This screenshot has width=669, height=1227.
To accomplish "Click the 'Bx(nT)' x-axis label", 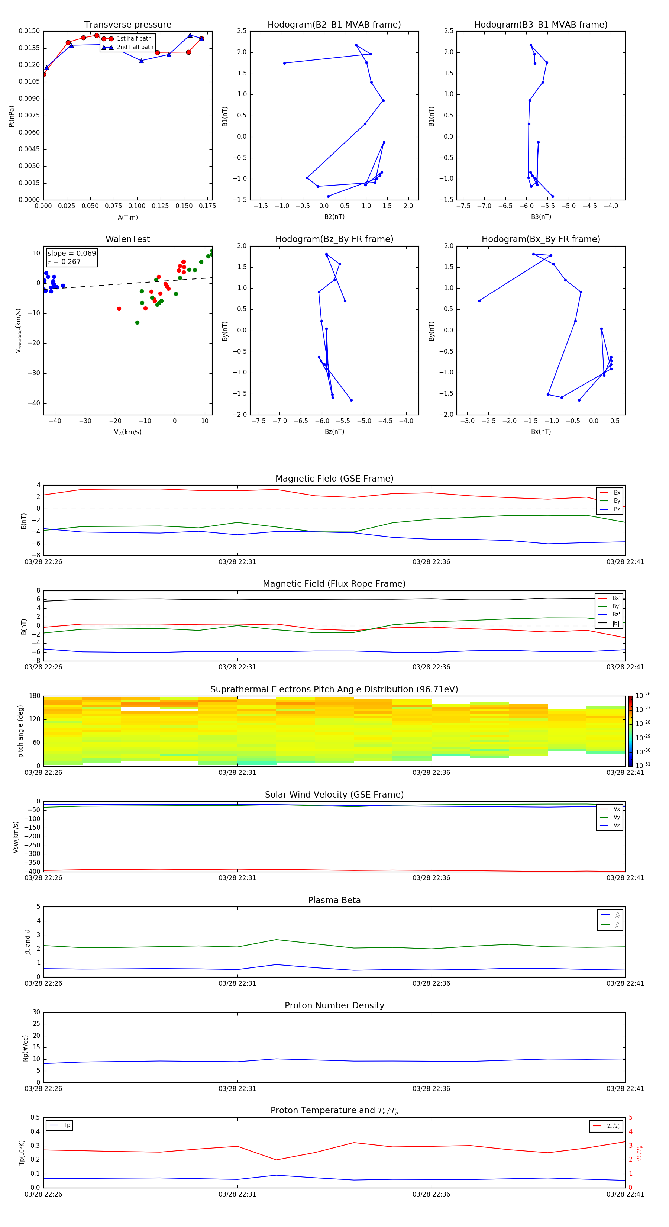I will click(541, 432).
